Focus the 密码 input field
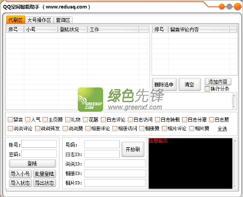 click(39, 154)
